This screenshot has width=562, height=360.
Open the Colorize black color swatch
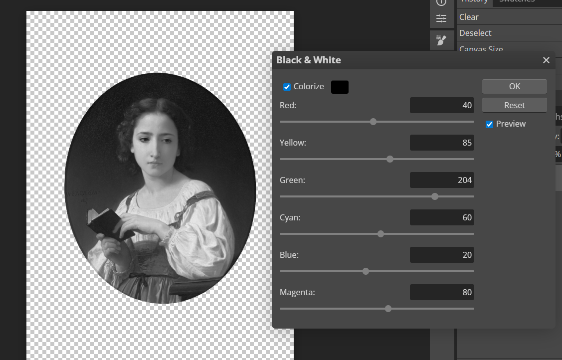(x=340, y=87)
